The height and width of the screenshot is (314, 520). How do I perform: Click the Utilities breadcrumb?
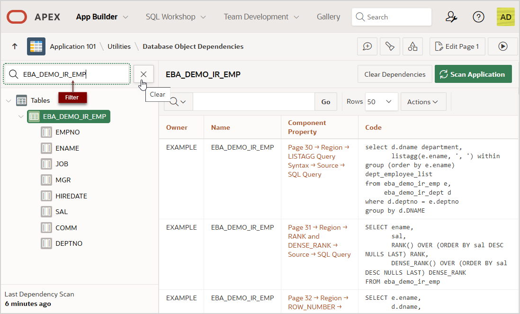tap(119, 46)
